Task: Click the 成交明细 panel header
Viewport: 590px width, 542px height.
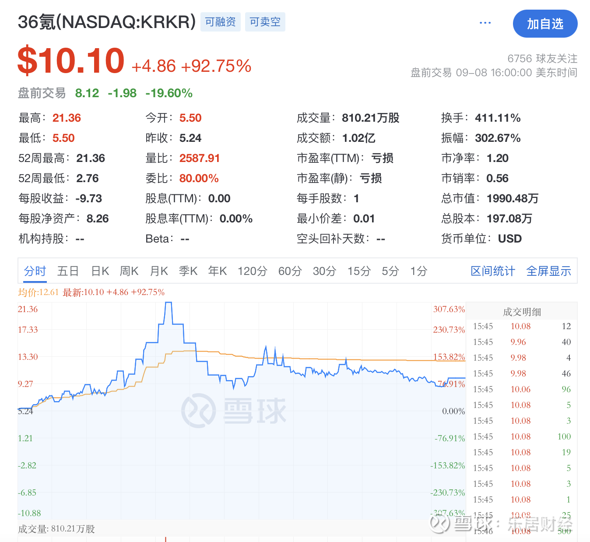Action: click(522, 312)
